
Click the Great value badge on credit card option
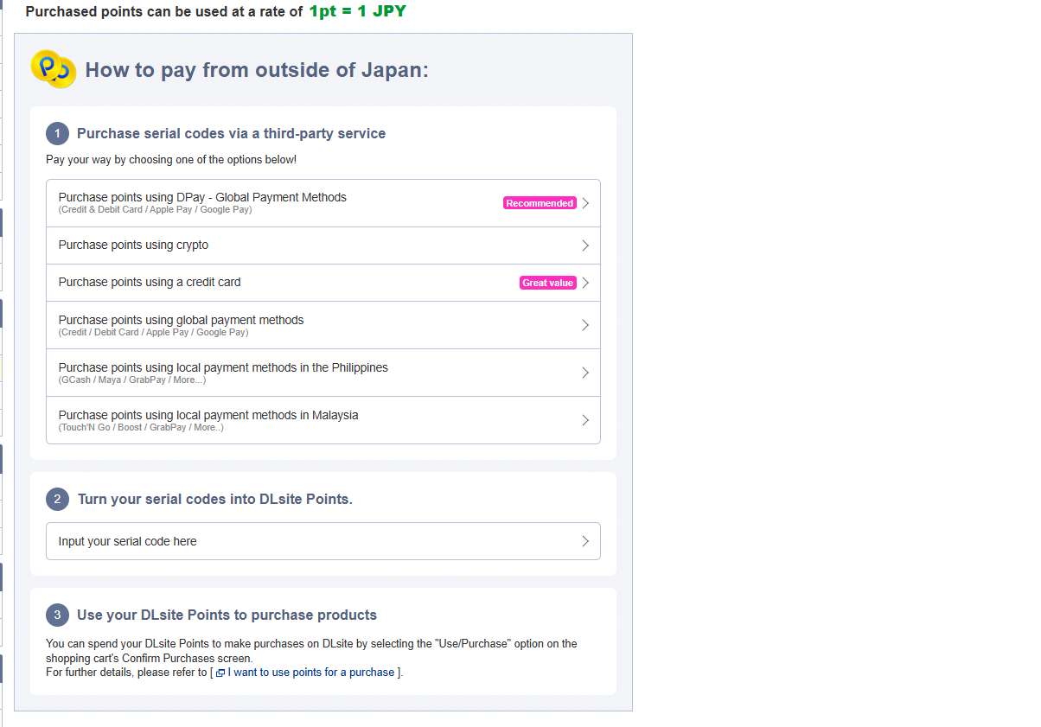pyautogui.click(x=548, y=283)
